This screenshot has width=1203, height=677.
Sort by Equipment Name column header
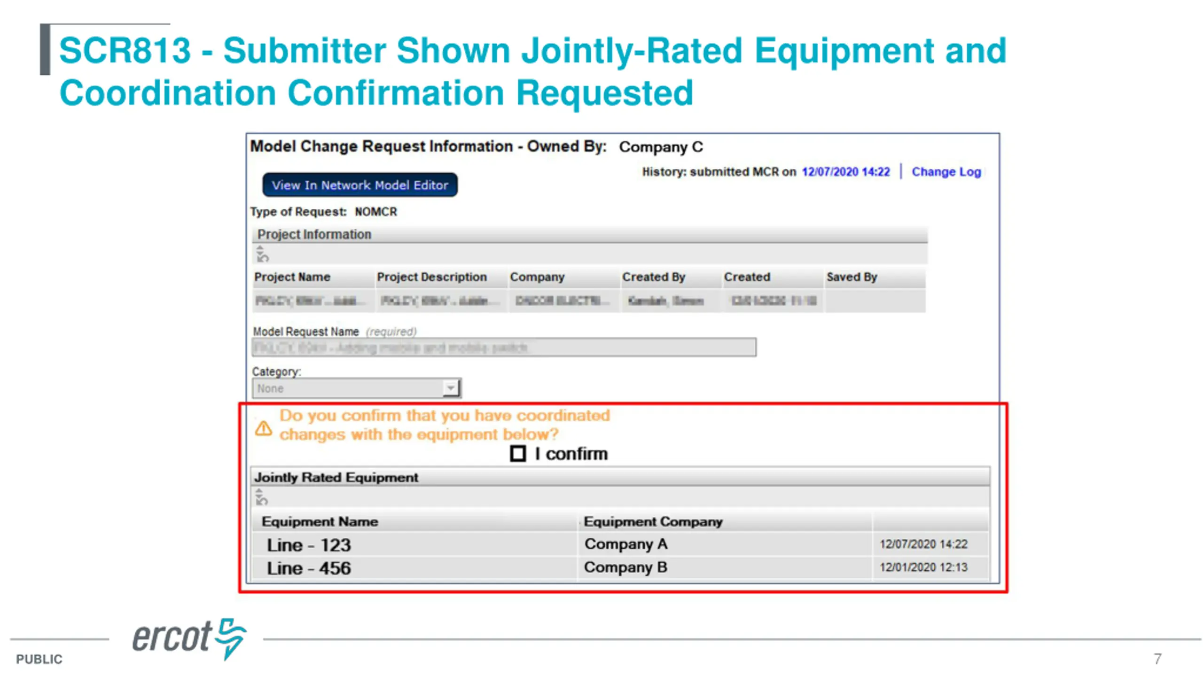414,521
